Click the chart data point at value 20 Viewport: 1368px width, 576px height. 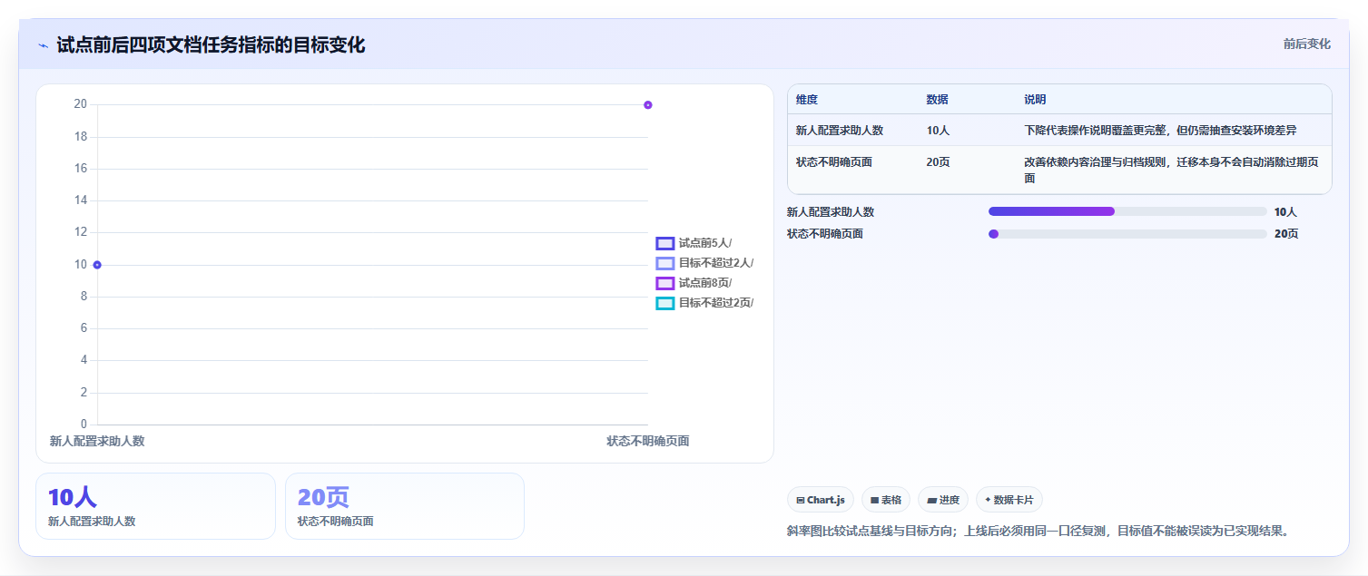[x=647, y=105]
